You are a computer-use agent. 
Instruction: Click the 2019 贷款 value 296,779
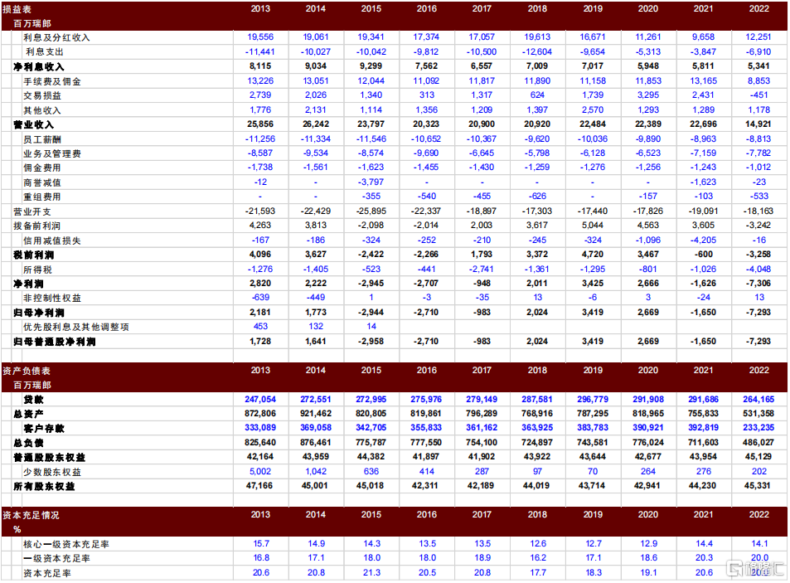click(592, 400)
